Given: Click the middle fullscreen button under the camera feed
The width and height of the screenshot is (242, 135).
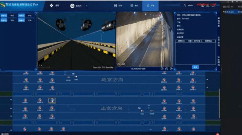Looking at the screenshot, I should (166, 69).
